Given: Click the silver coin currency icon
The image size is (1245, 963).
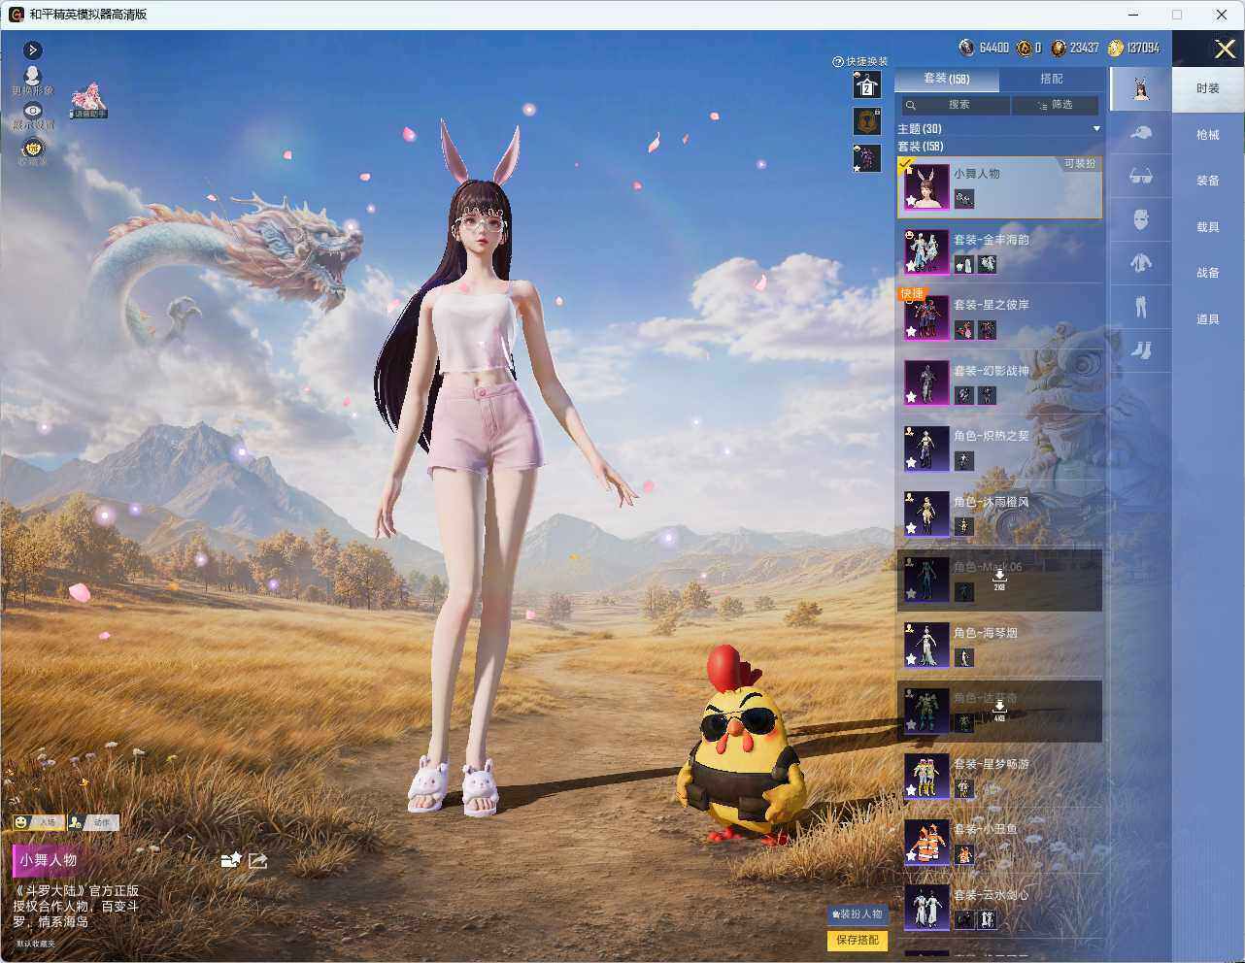Looking at the screenshot, I should tap(966, 48).
